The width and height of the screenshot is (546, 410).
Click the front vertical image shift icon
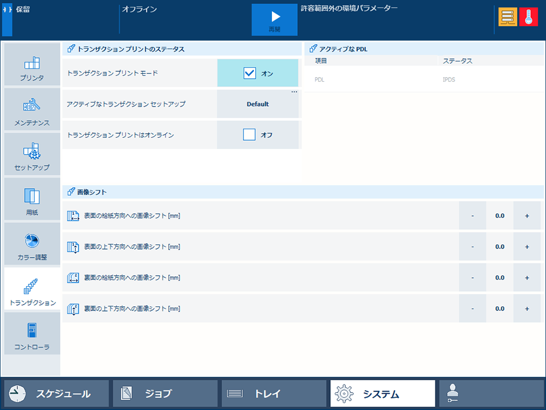(73, 247)
